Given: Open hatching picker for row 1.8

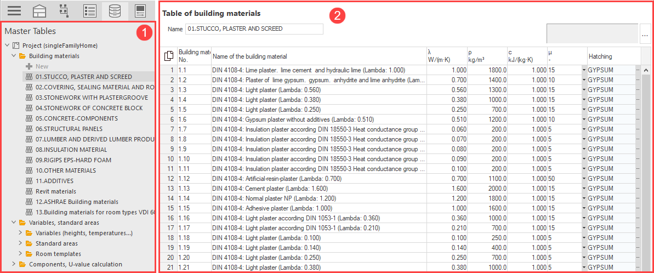Looking at the screenshot, I should 638,139.
